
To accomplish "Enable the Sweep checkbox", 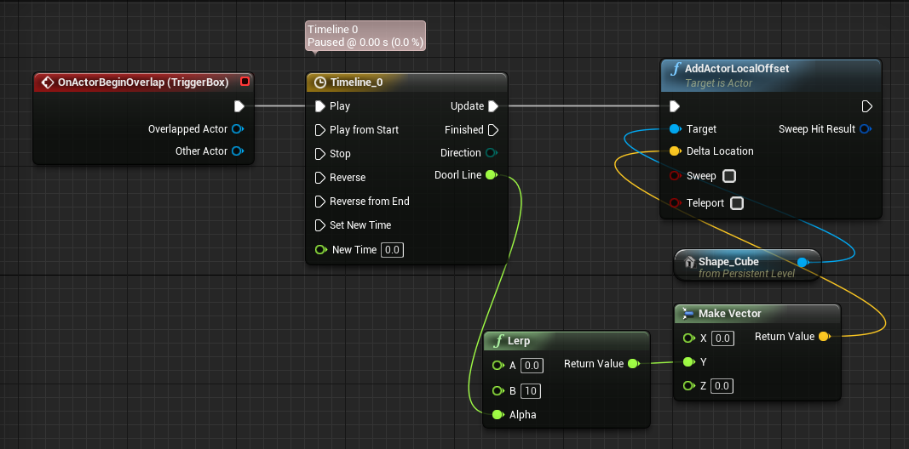I will [x=729, y=176].
